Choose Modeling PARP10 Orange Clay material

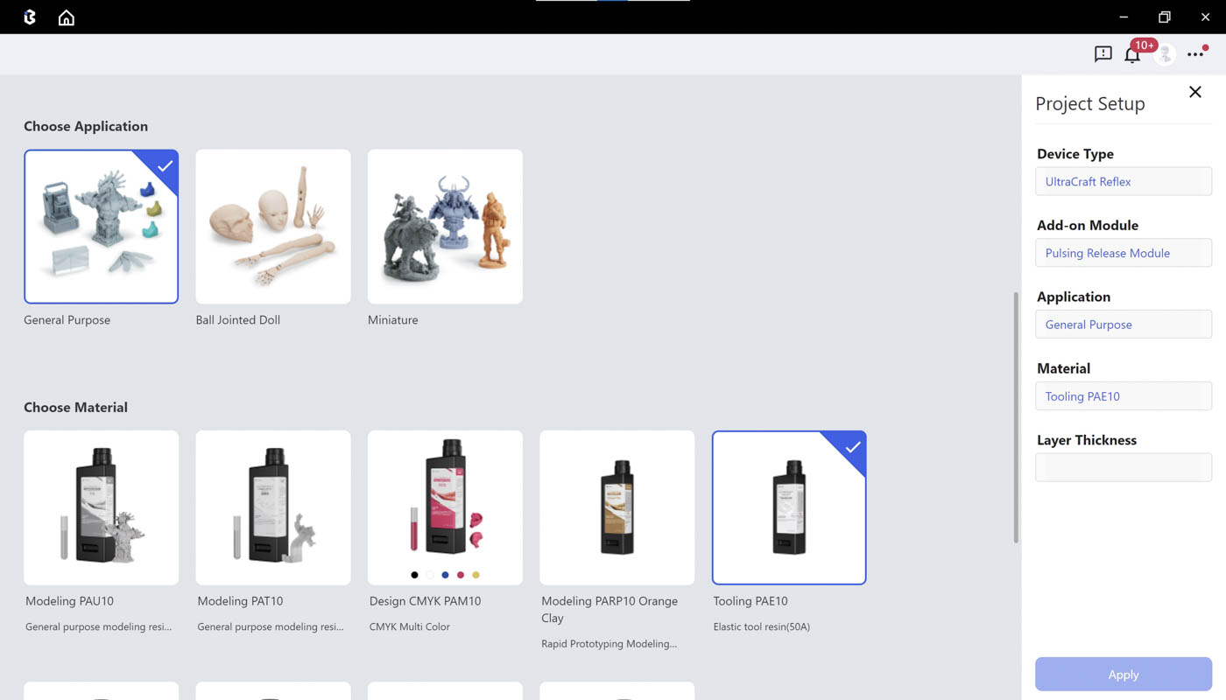[617, 507]
